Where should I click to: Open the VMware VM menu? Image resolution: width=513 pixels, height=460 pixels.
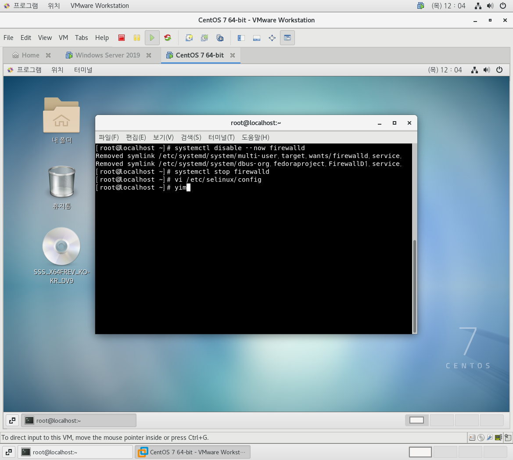pos(64,38)
